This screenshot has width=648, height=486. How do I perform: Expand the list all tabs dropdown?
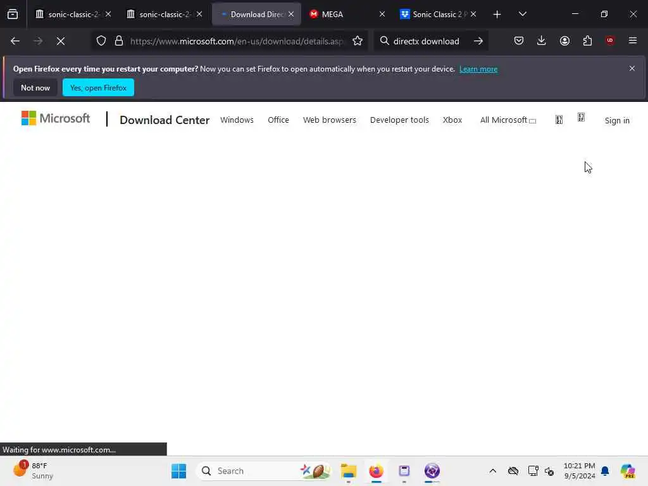click(522, 14)
